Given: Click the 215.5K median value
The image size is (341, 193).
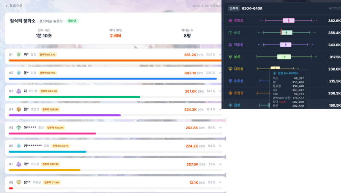Looking at the screenshot, I should click(335, 81).
